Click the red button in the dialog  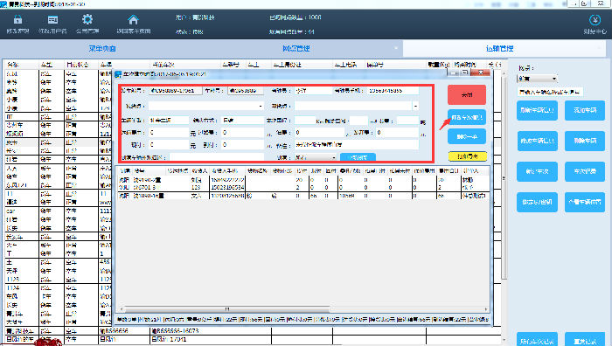click(466, 94)
